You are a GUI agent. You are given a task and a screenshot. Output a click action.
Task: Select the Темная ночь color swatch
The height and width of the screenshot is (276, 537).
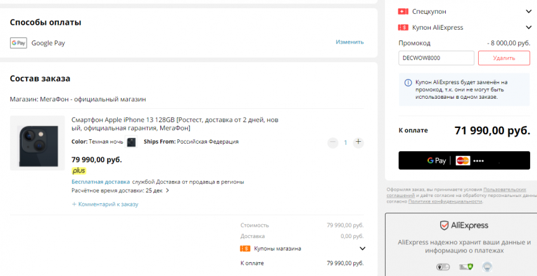(x=132, y=142)
